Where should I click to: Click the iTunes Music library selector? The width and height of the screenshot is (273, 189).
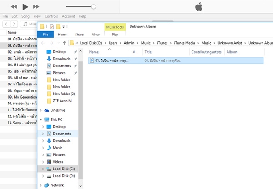pyautogui.click(x=29, y=24)
